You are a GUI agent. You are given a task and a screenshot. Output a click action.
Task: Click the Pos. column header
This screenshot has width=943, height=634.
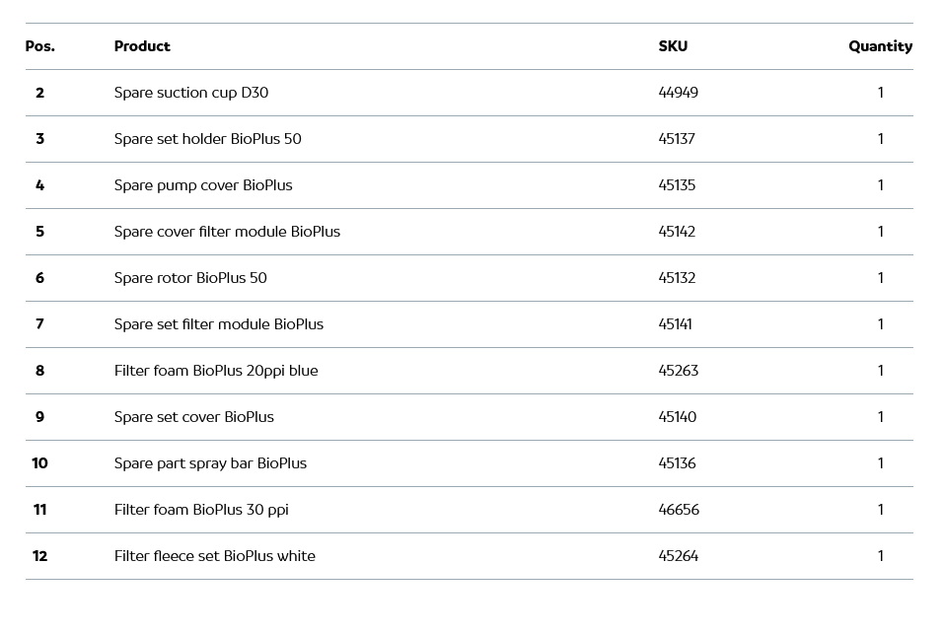click(40, 46)
